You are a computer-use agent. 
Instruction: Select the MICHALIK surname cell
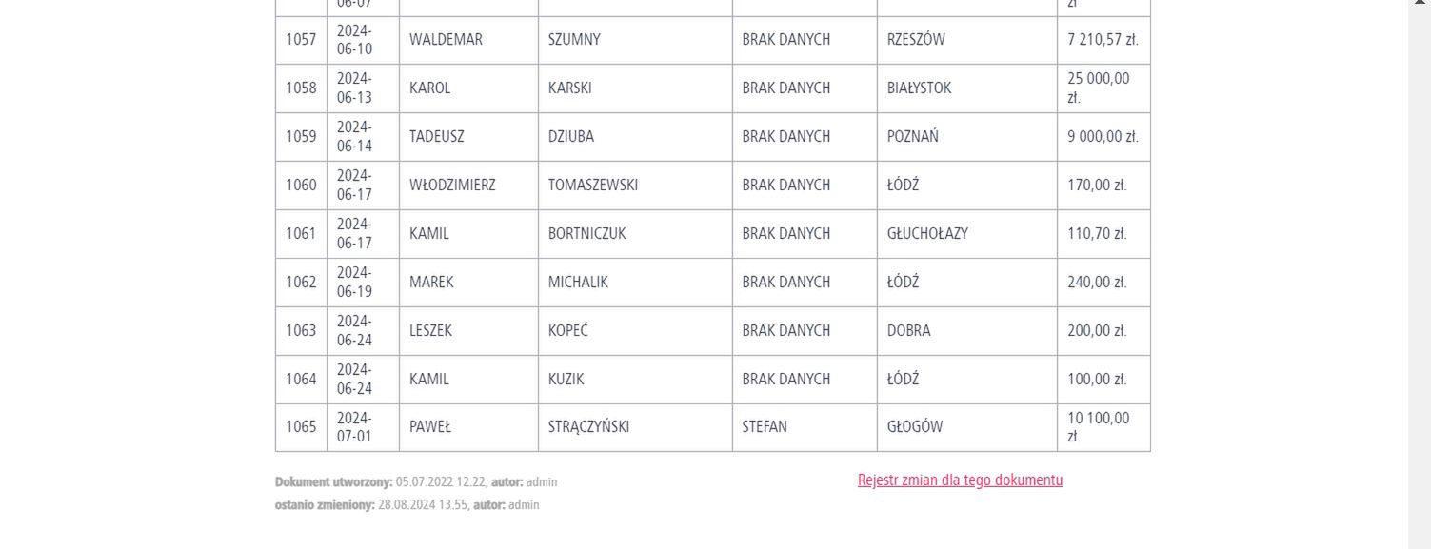pyautogui.click(x=578, y=283)
